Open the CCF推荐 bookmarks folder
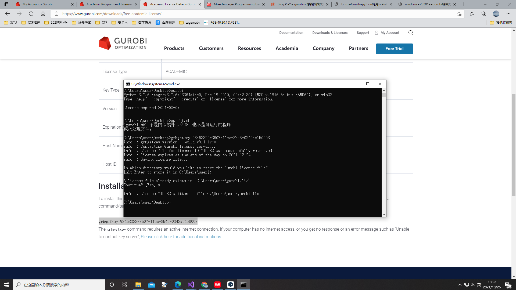The height and width of the screenshot is (290, 516). 31,23
